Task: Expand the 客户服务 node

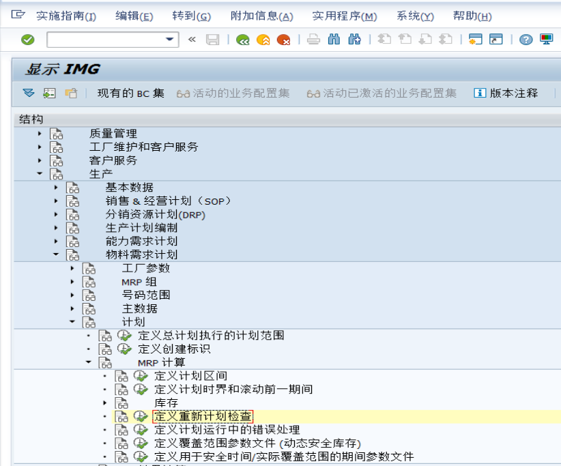Action: pos(40,160)
